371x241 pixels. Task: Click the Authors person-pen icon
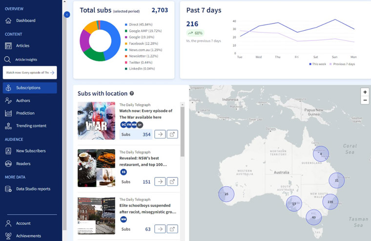point(8,101)
